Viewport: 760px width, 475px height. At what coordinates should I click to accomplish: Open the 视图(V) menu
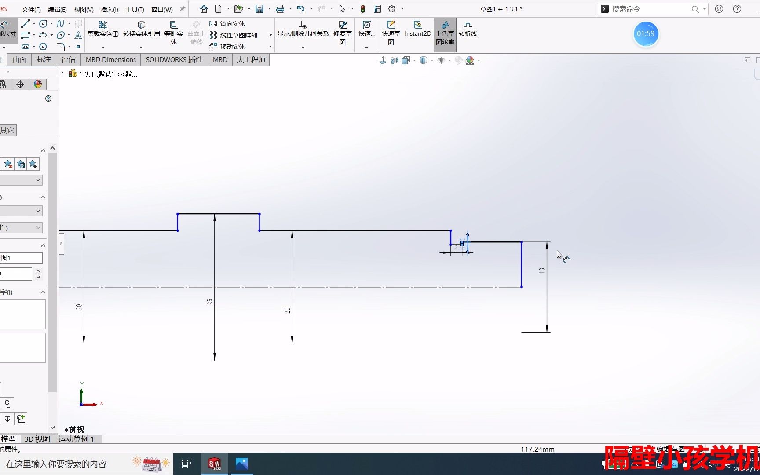pyautogui.click(x=84, y=10)
